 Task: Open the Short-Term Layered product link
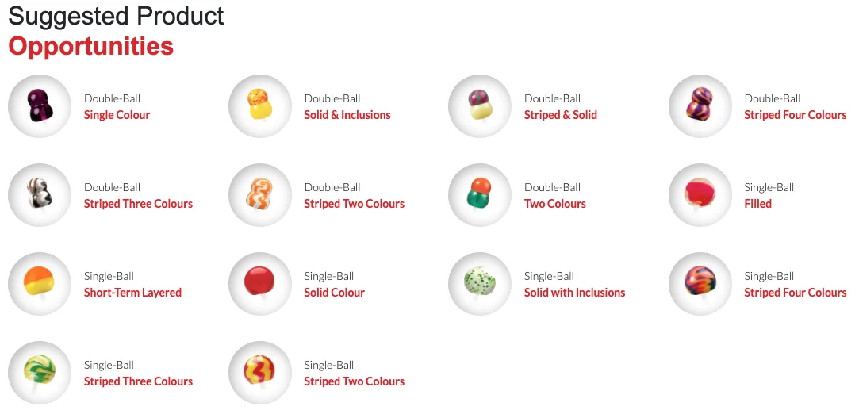(x=132, y=293)
